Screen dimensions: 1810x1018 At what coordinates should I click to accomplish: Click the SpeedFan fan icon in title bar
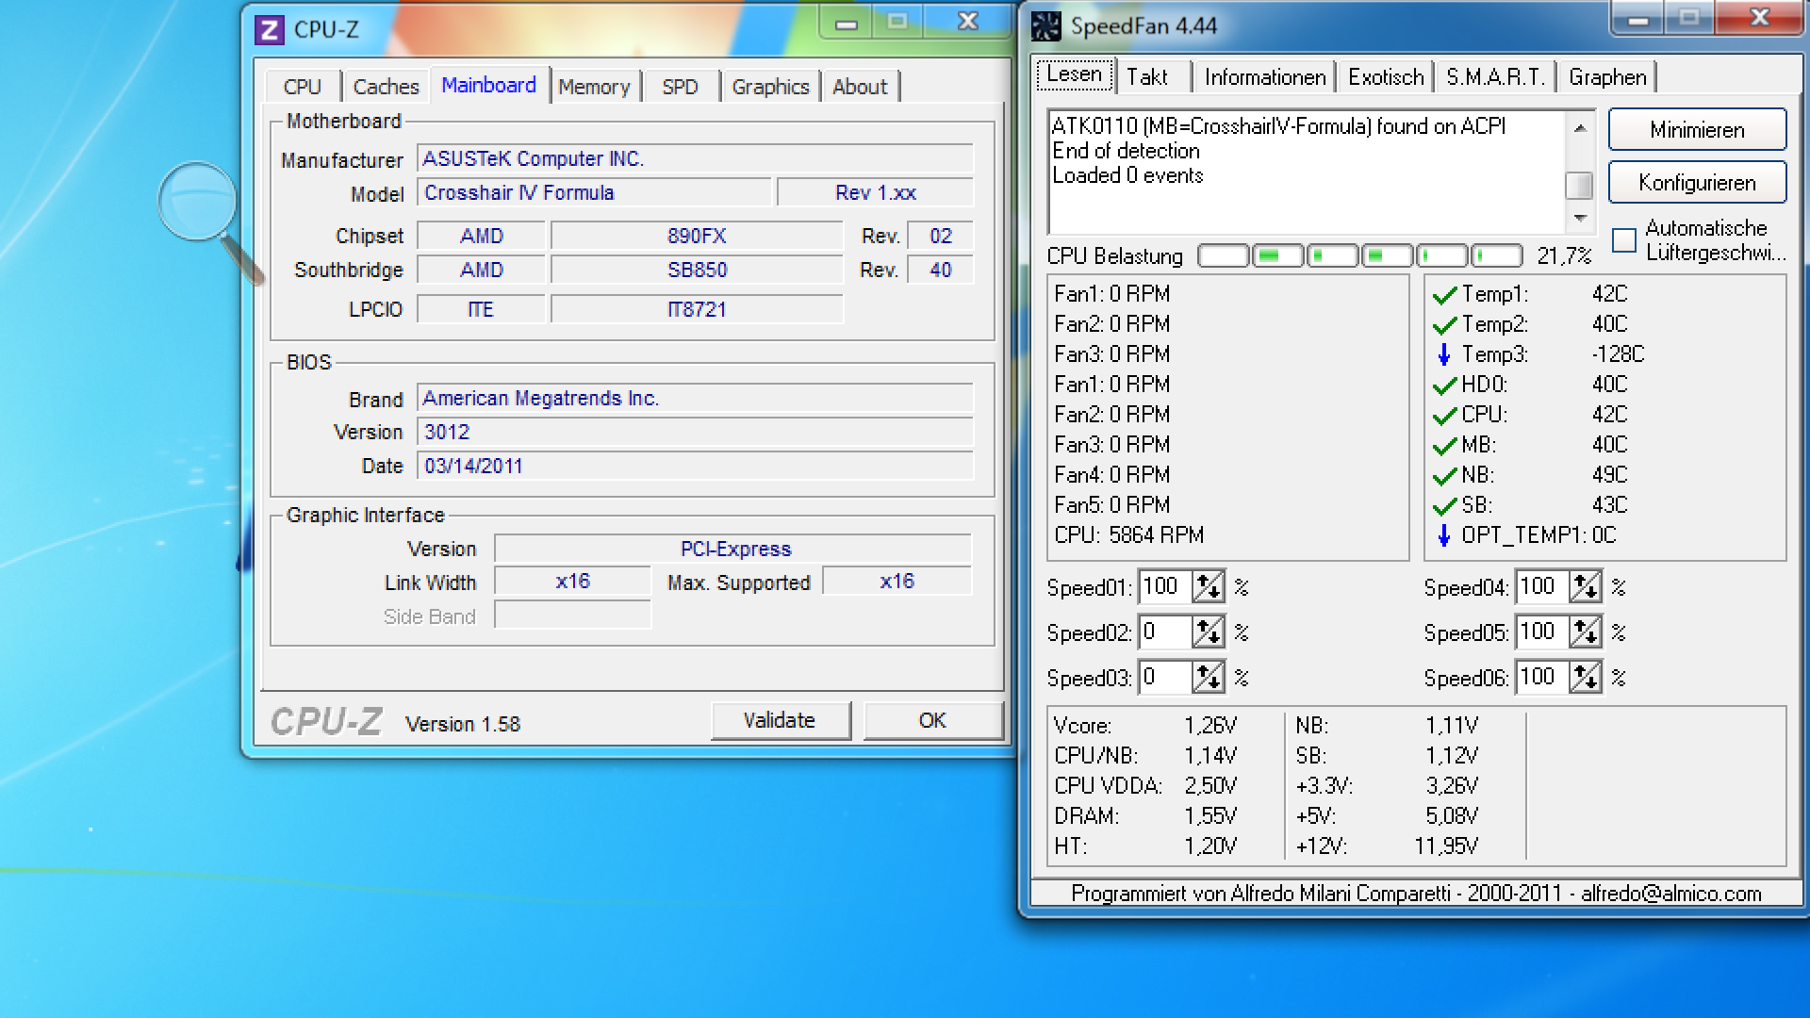click(1045, 26)
